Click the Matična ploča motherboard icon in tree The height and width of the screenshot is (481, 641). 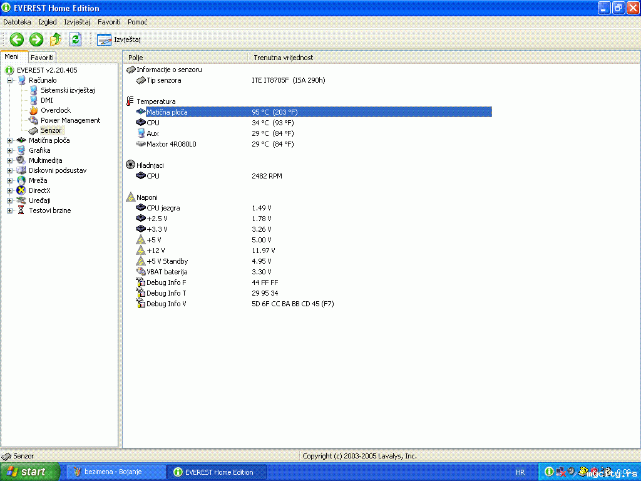(x=21, y=140)
